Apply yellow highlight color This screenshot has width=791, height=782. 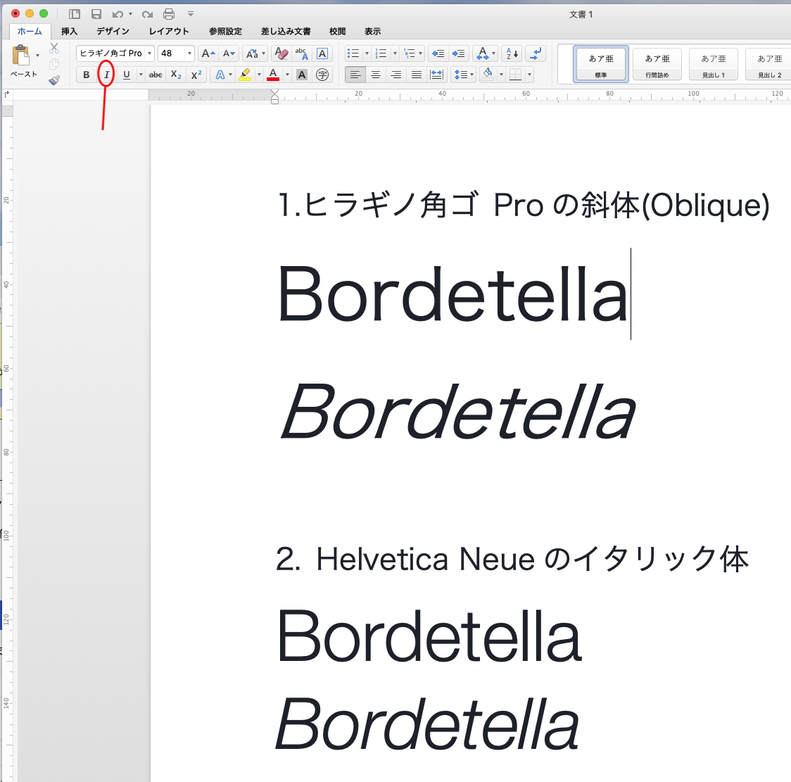(x=245, y=75)
